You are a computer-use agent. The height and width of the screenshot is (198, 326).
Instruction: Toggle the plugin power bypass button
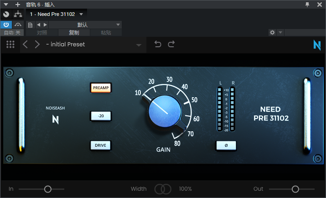pyautogui.click(x=6, y=25)
